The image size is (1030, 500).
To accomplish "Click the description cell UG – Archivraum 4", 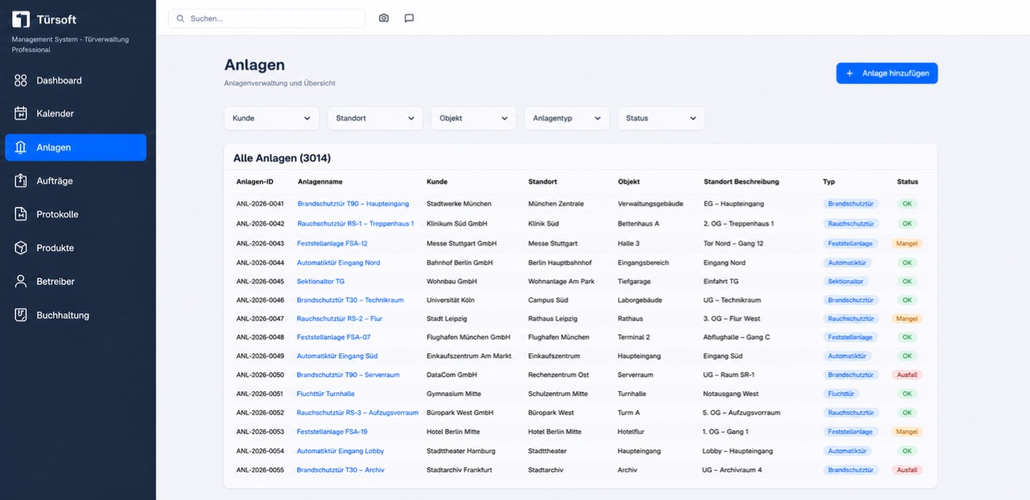I will point(732,470).
